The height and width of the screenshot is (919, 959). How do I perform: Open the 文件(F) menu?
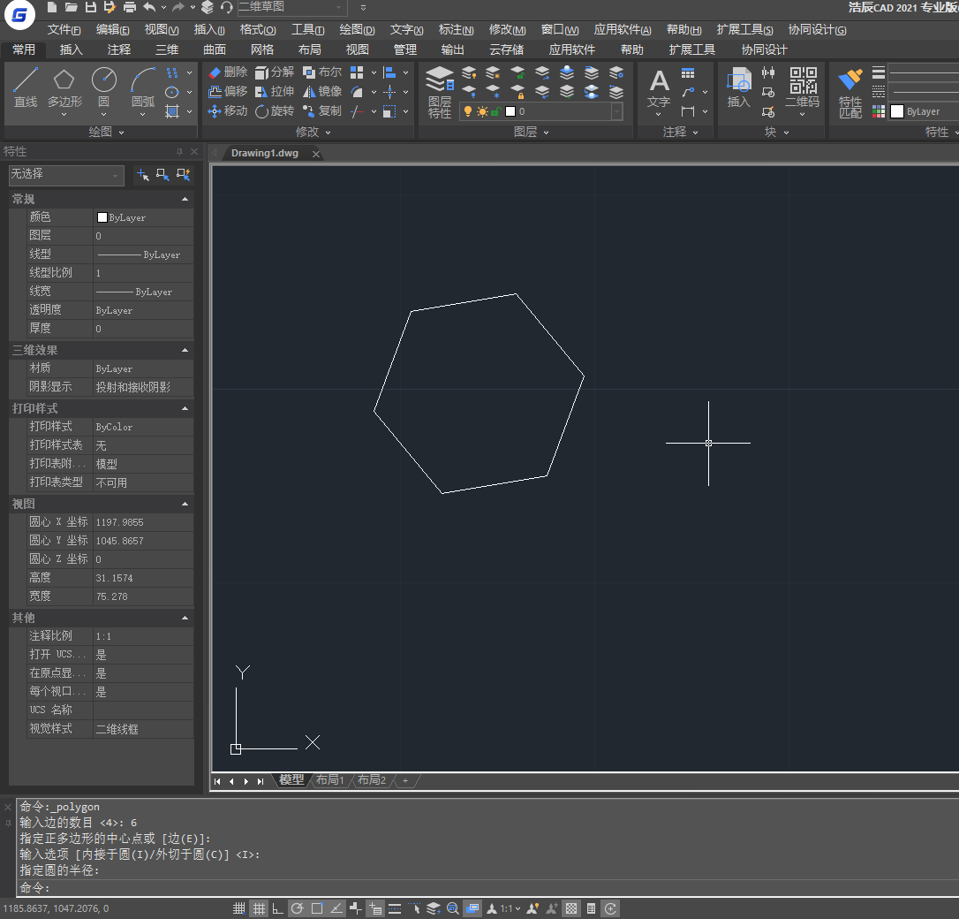point(64,30)
